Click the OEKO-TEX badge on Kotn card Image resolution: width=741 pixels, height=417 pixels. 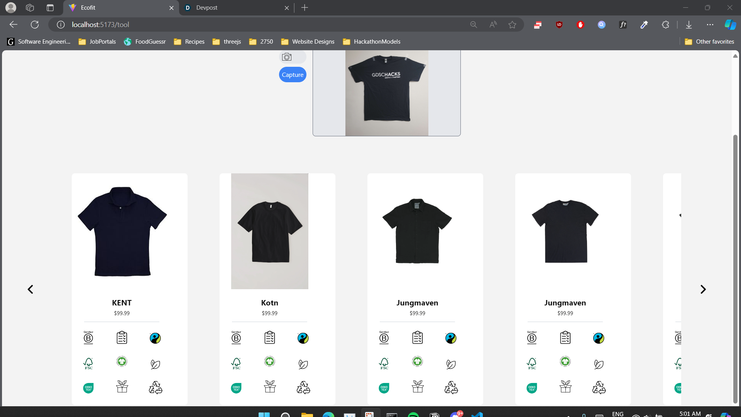click(x=236, y=388)
